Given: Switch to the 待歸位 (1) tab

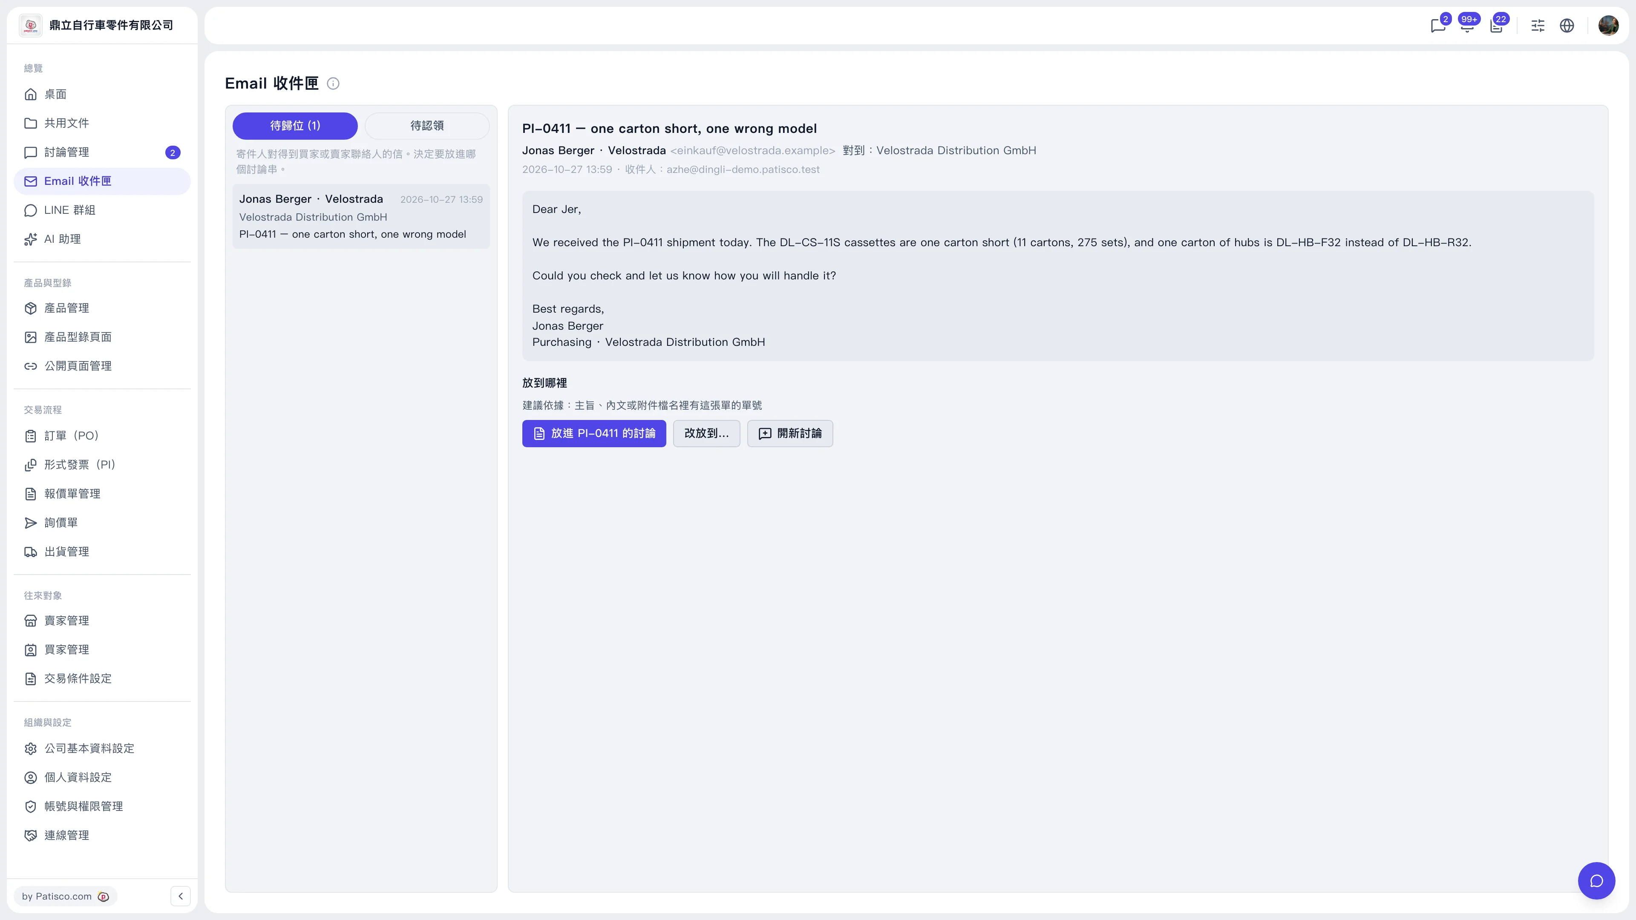Looking at the screenshot, I should tap(295, 126).
